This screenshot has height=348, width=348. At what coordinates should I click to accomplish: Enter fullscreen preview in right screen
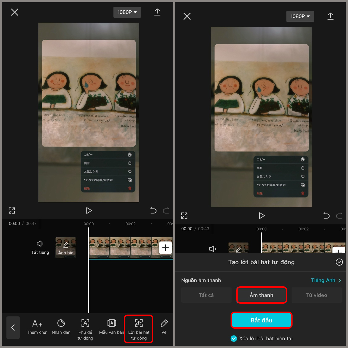click(x=184, y=216)
